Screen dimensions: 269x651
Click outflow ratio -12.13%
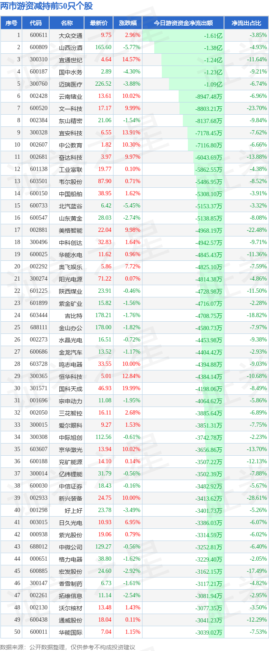pyautogui.click(x=257, y=461)
